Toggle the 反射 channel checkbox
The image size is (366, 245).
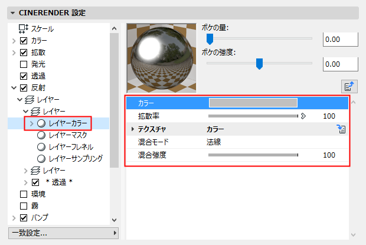24,88
